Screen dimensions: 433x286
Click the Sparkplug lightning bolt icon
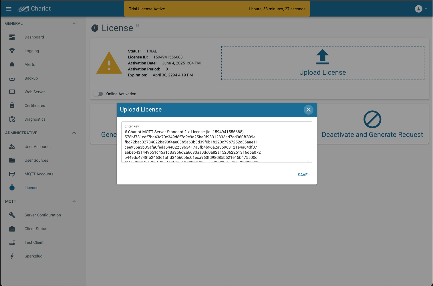coord(12,256)
